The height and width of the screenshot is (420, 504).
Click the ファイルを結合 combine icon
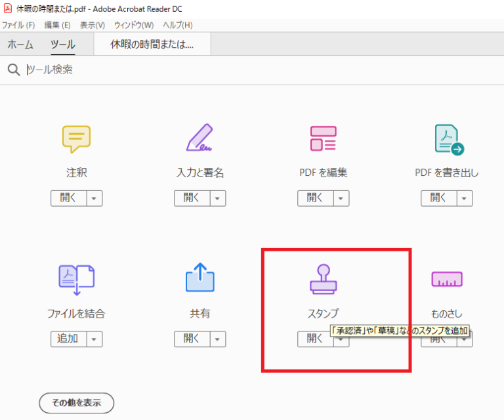tap(77, 280)
